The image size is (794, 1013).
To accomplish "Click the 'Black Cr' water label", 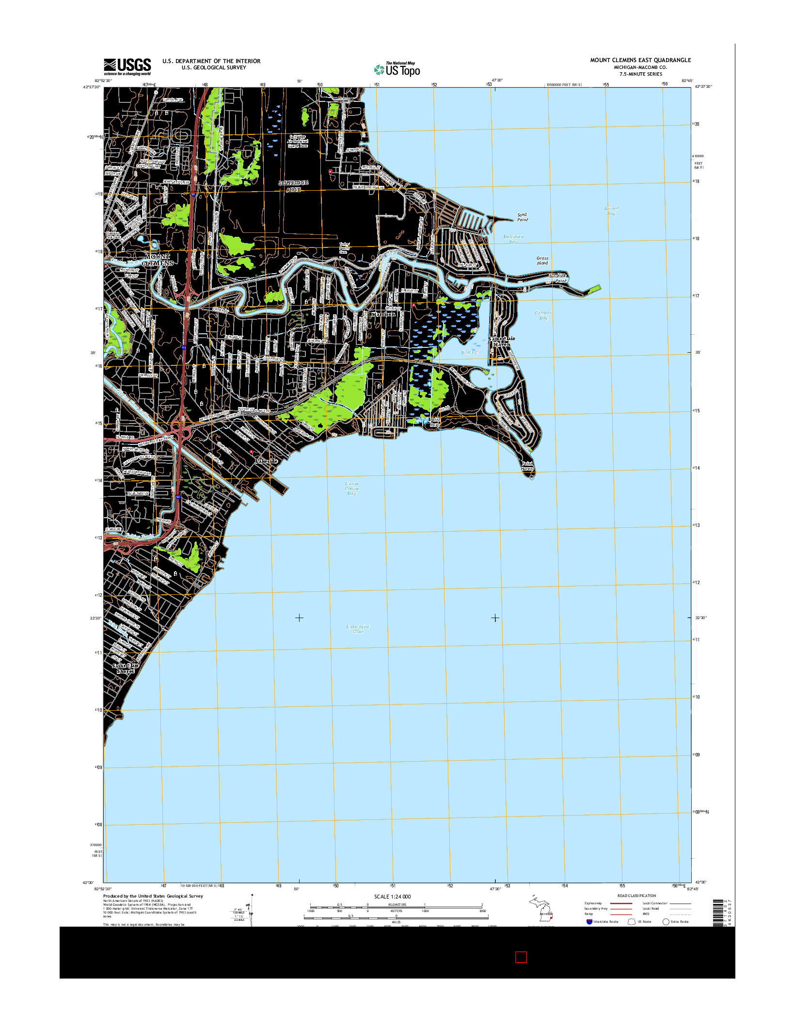I will (471, 352).
